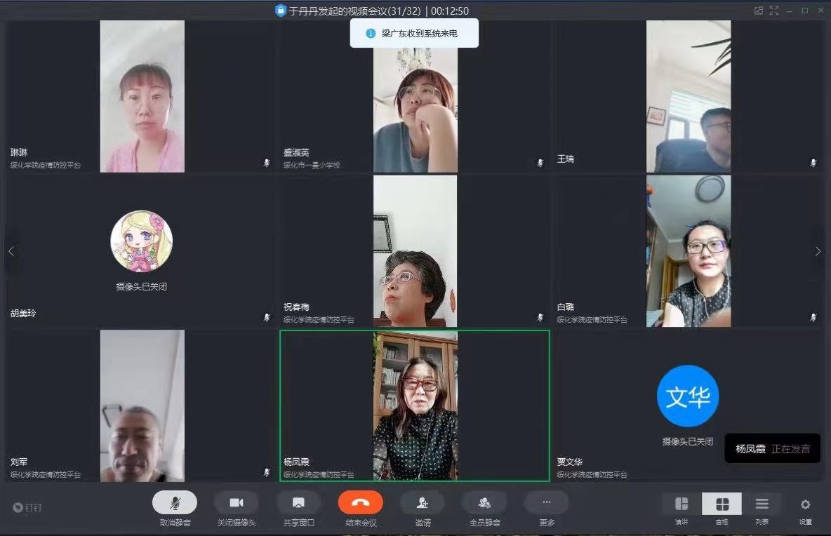This screenshot has width=831, height=536.
Task: Select 白璐's video feed
Action: (x=689, y=251)
